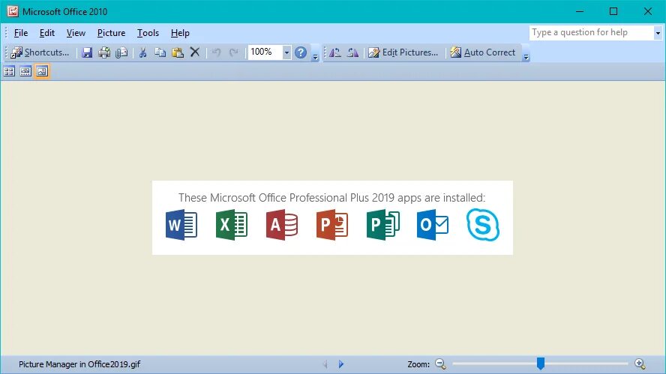The height and width of the screenshot is (374, 666).
Task: Open the Picture menu
Action: coord(111,33)
